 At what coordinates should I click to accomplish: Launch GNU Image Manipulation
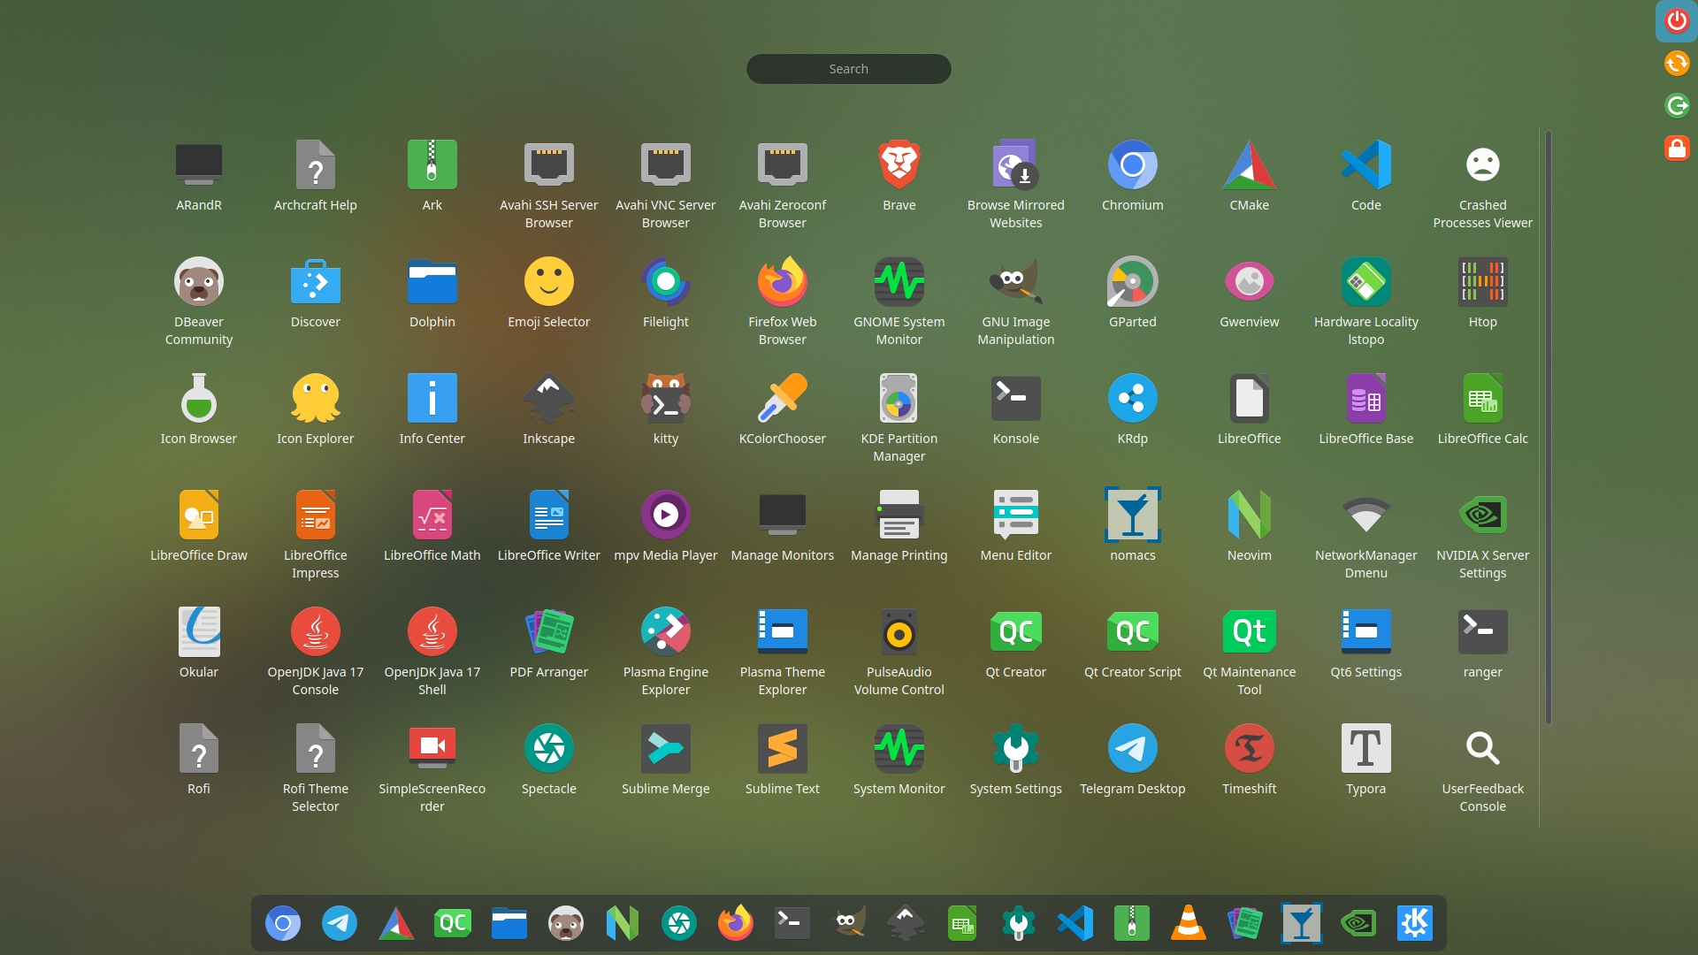pos(1016,301)
